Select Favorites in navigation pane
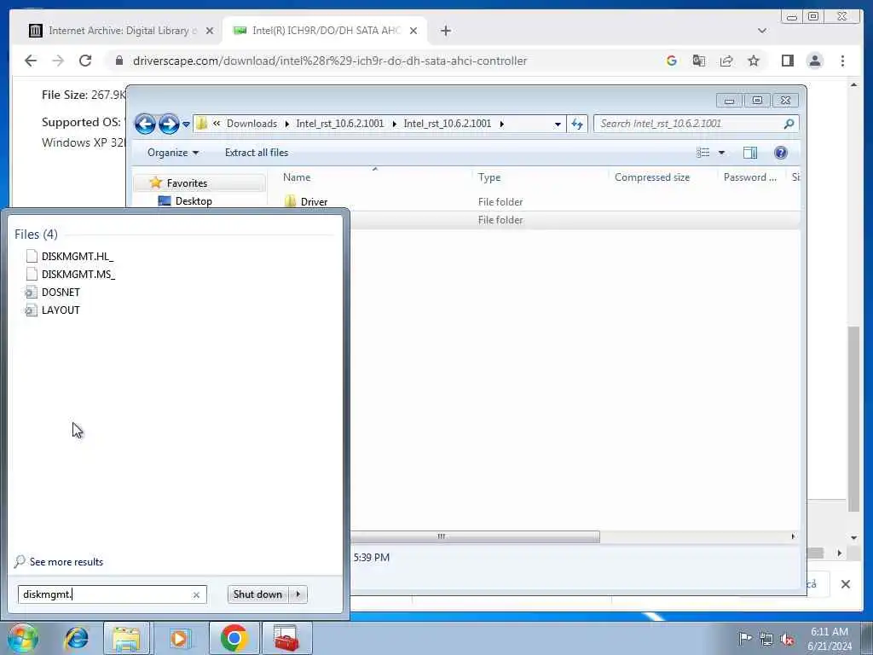Screen dimensions: 873x655 click(x=187, y=183)
